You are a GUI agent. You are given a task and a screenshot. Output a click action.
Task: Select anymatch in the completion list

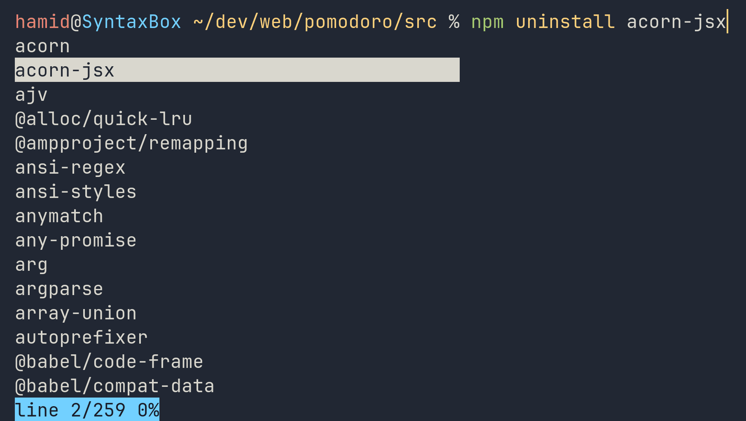[59, 216]
